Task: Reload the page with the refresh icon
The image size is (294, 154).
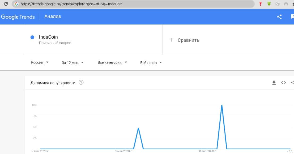Action: [x=6, y=4]
